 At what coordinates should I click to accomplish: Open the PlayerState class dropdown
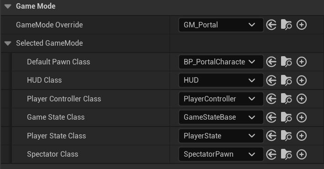pos(221,136)
